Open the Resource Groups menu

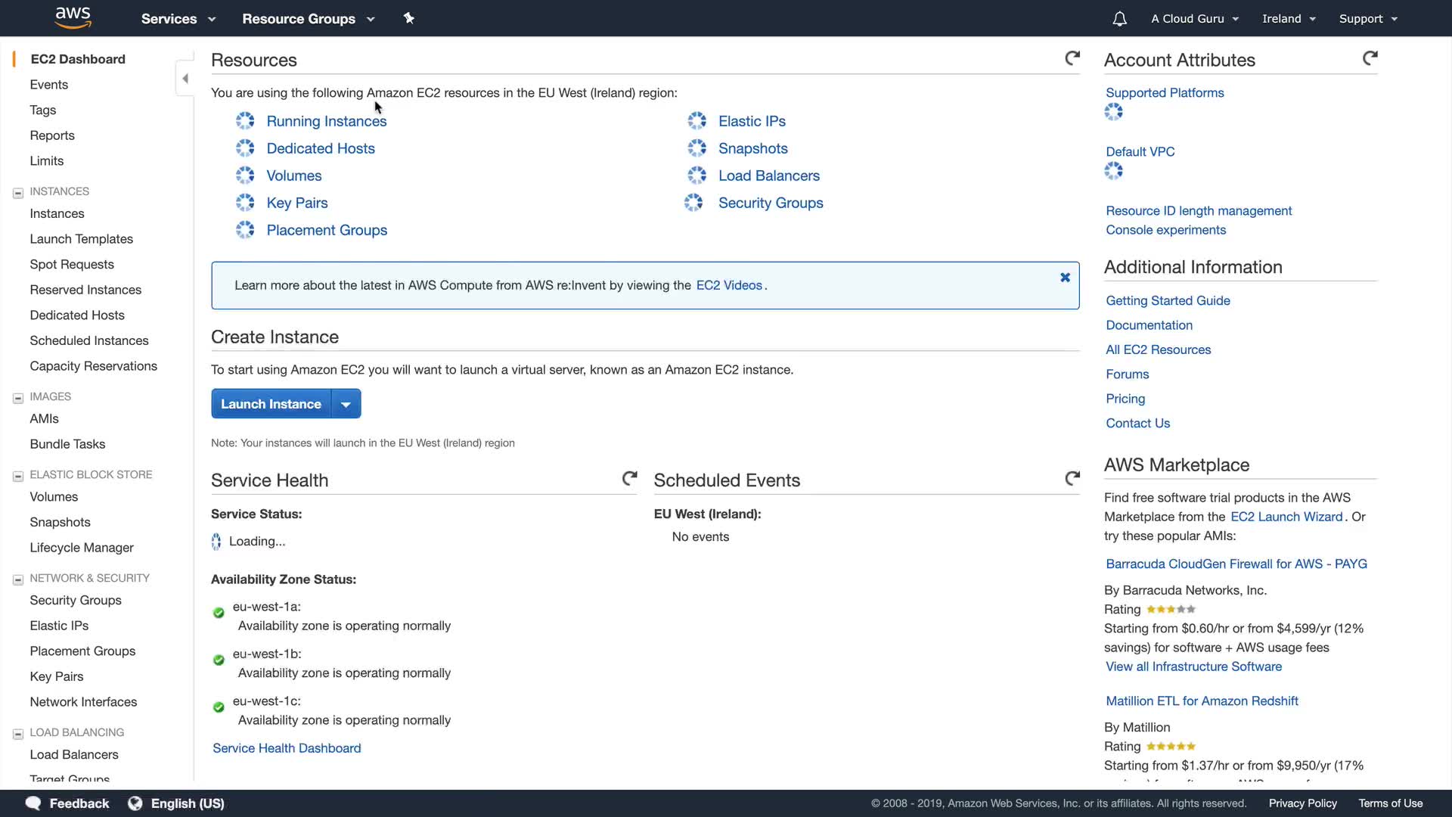coord(308,19)
